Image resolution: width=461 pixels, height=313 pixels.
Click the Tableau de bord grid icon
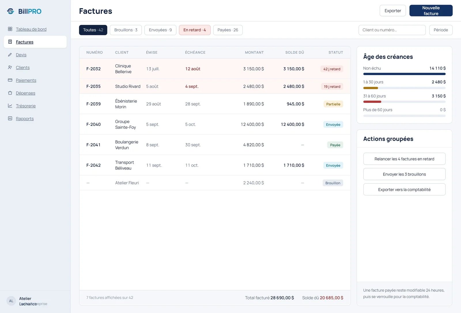click(x=10, y=29)
